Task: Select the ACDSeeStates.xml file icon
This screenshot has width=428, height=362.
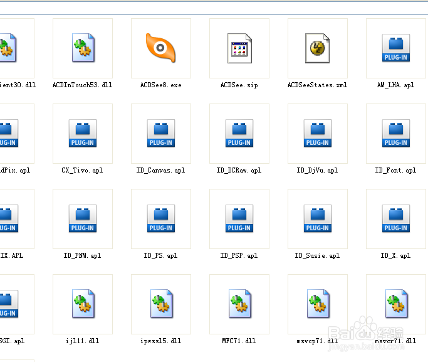Action: pyautogui.click(x=318, y=48)
